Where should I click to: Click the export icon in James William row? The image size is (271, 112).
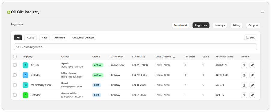click(244, 95)
